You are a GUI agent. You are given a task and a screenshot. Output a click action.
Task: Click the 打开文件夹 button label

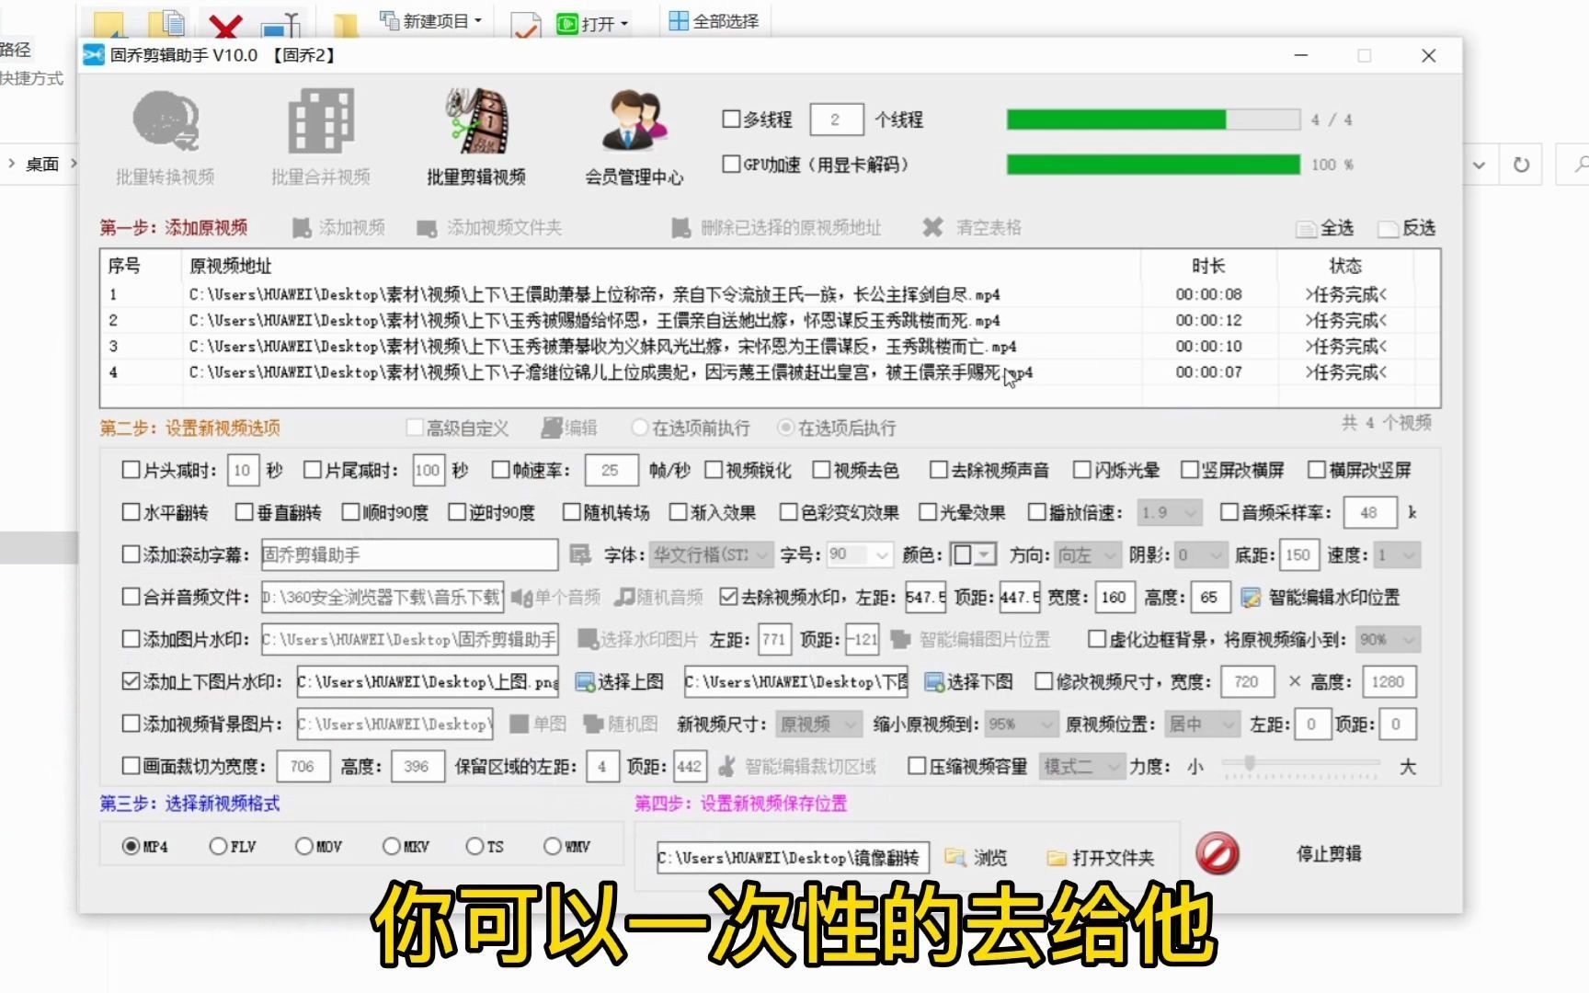click(x=1113, y=858)
